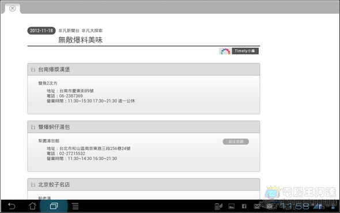Open the Facebook notification icon
Screen dimensions: 340x213
point(244,206)
